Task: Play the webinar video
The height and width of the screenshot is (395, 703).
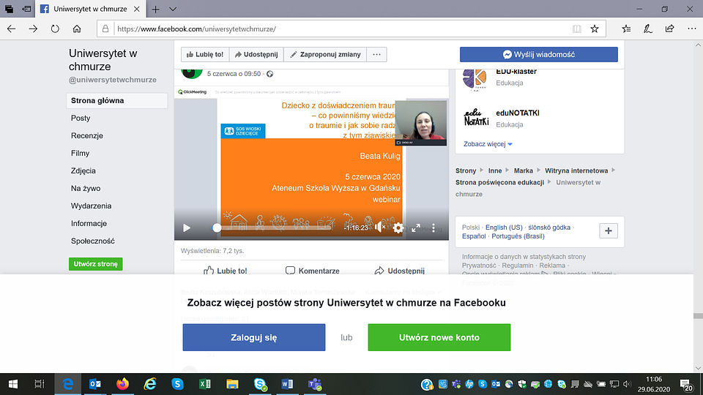Action: [187, 228]
